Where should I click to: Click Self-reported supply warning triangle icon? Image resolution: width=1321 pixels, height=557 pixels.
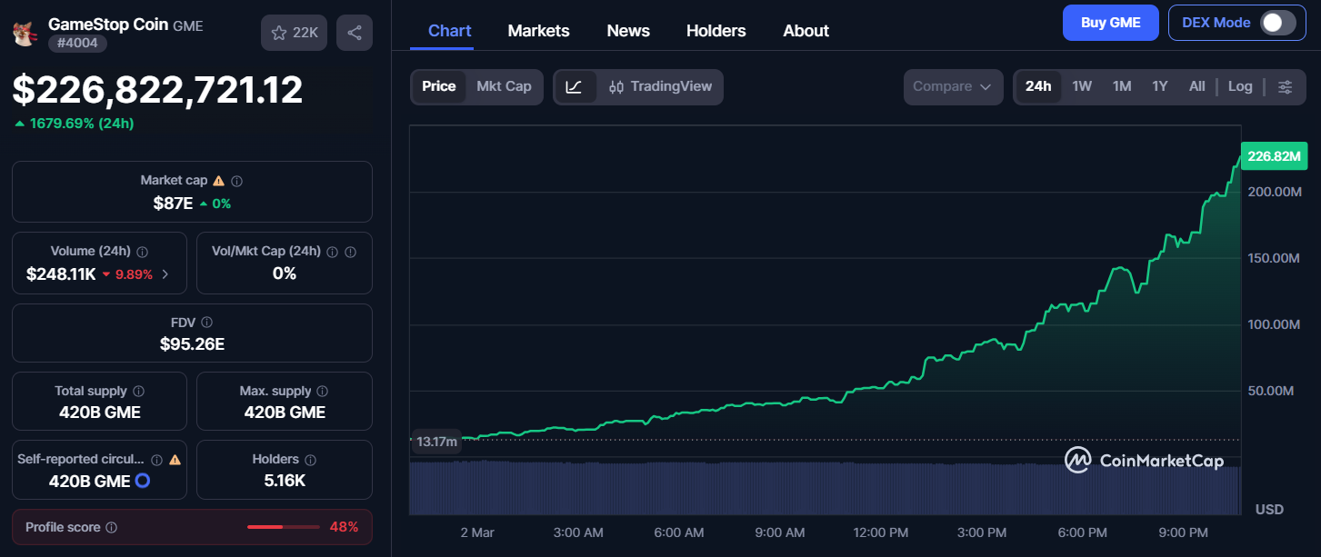pos(175,460)
